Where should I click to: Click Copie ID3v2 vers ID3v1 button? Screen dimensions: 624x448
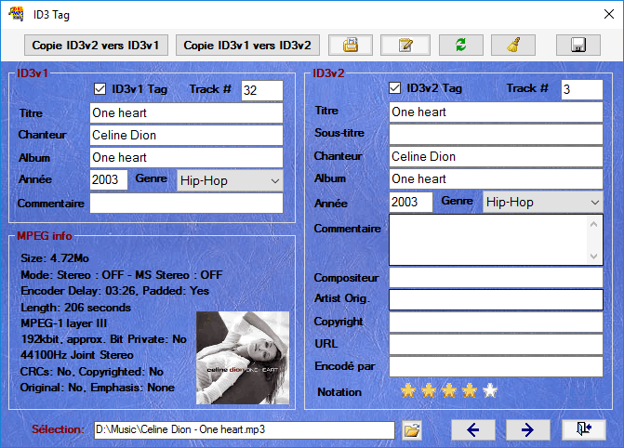tap(96, 45)
